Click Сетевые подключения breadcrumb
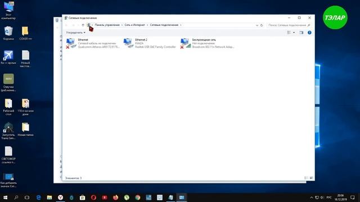 point(164,25)
